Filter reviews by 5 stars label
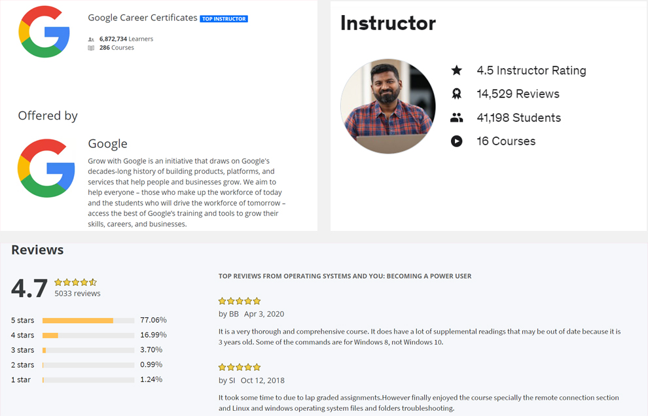 [23, 320]
